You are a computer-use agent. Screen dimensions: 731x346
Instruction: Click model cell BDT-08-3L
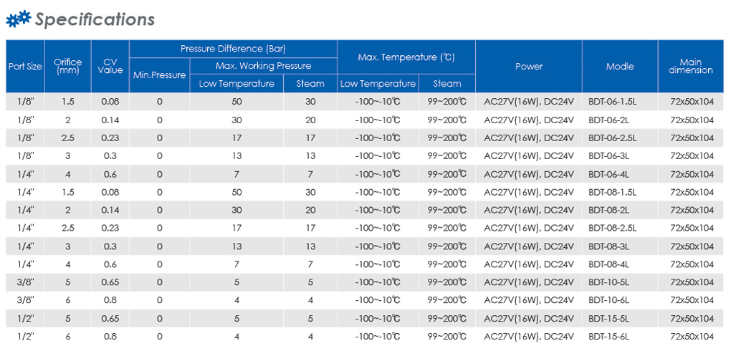[609, 246]
